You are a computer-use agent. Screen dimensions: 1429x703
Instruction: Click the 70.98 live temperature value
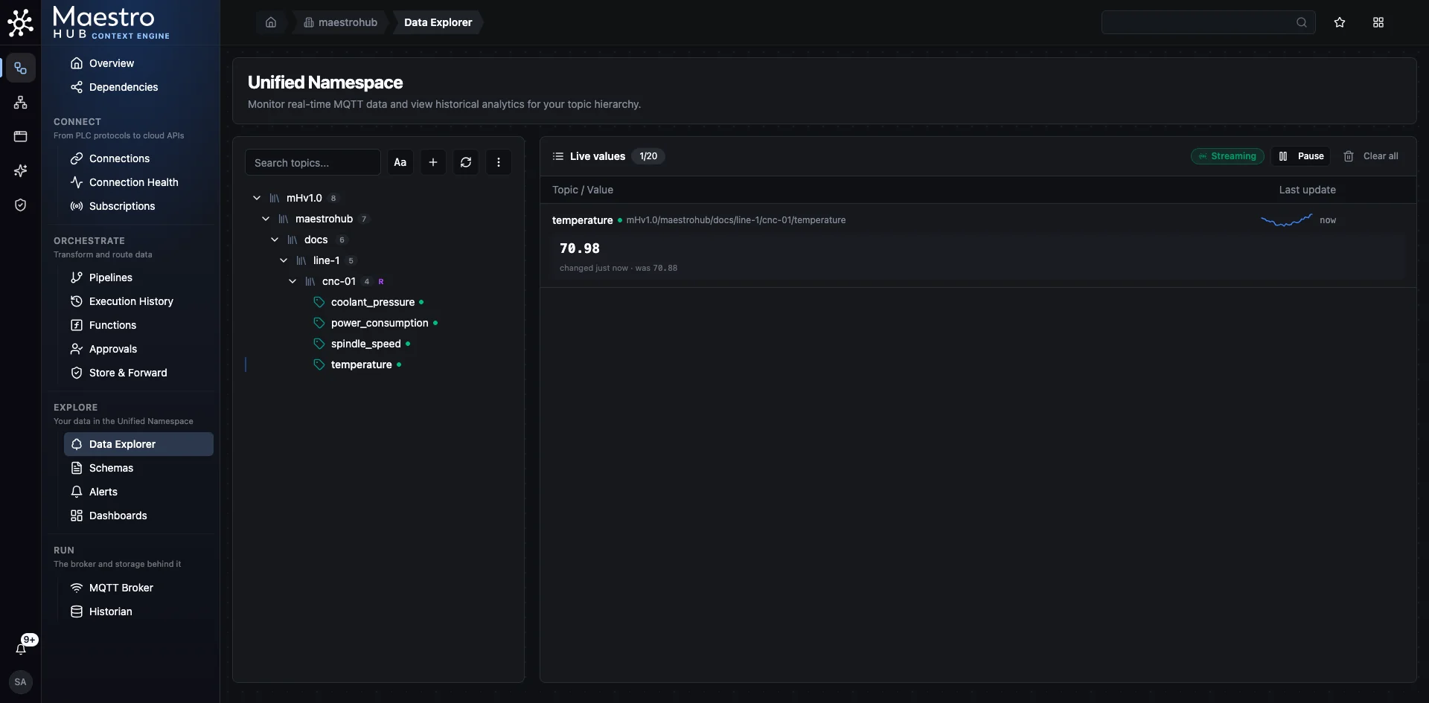click(580, 248)
